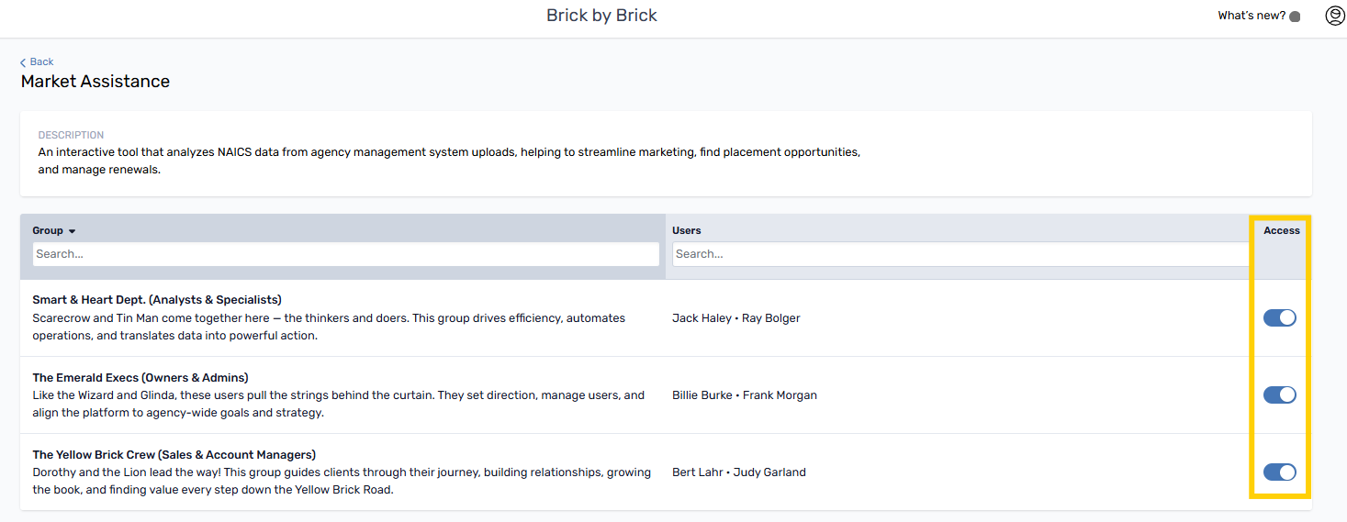Click the back chevron arrow icon
The height and width of the screenshot is (522, 1347).
[x=23, y=62]
